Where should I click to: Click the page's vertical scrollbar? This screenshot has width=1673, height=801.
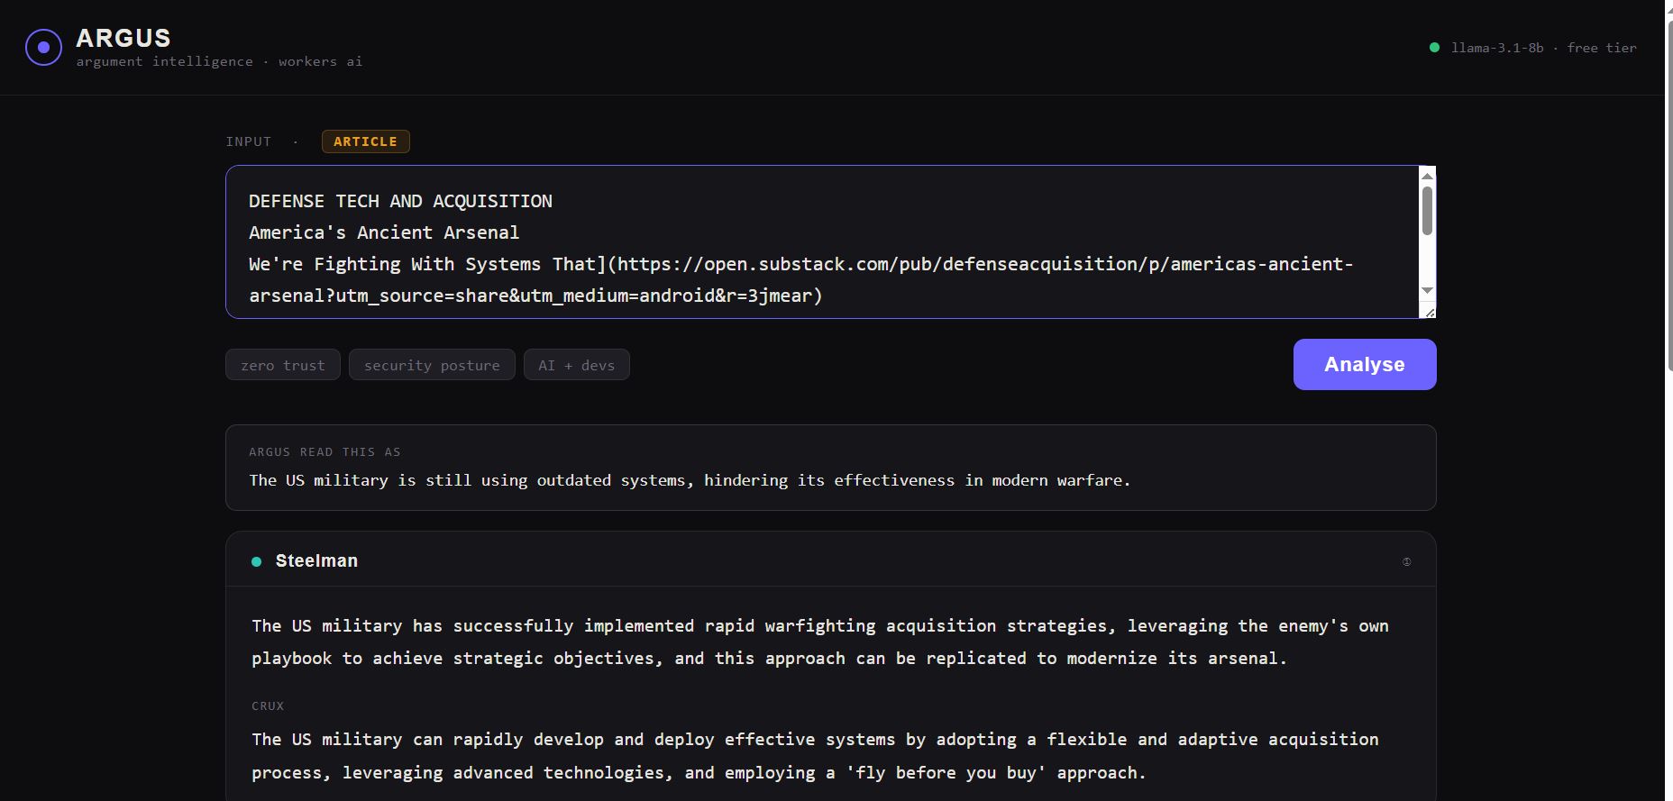(x=1668, y=180)
